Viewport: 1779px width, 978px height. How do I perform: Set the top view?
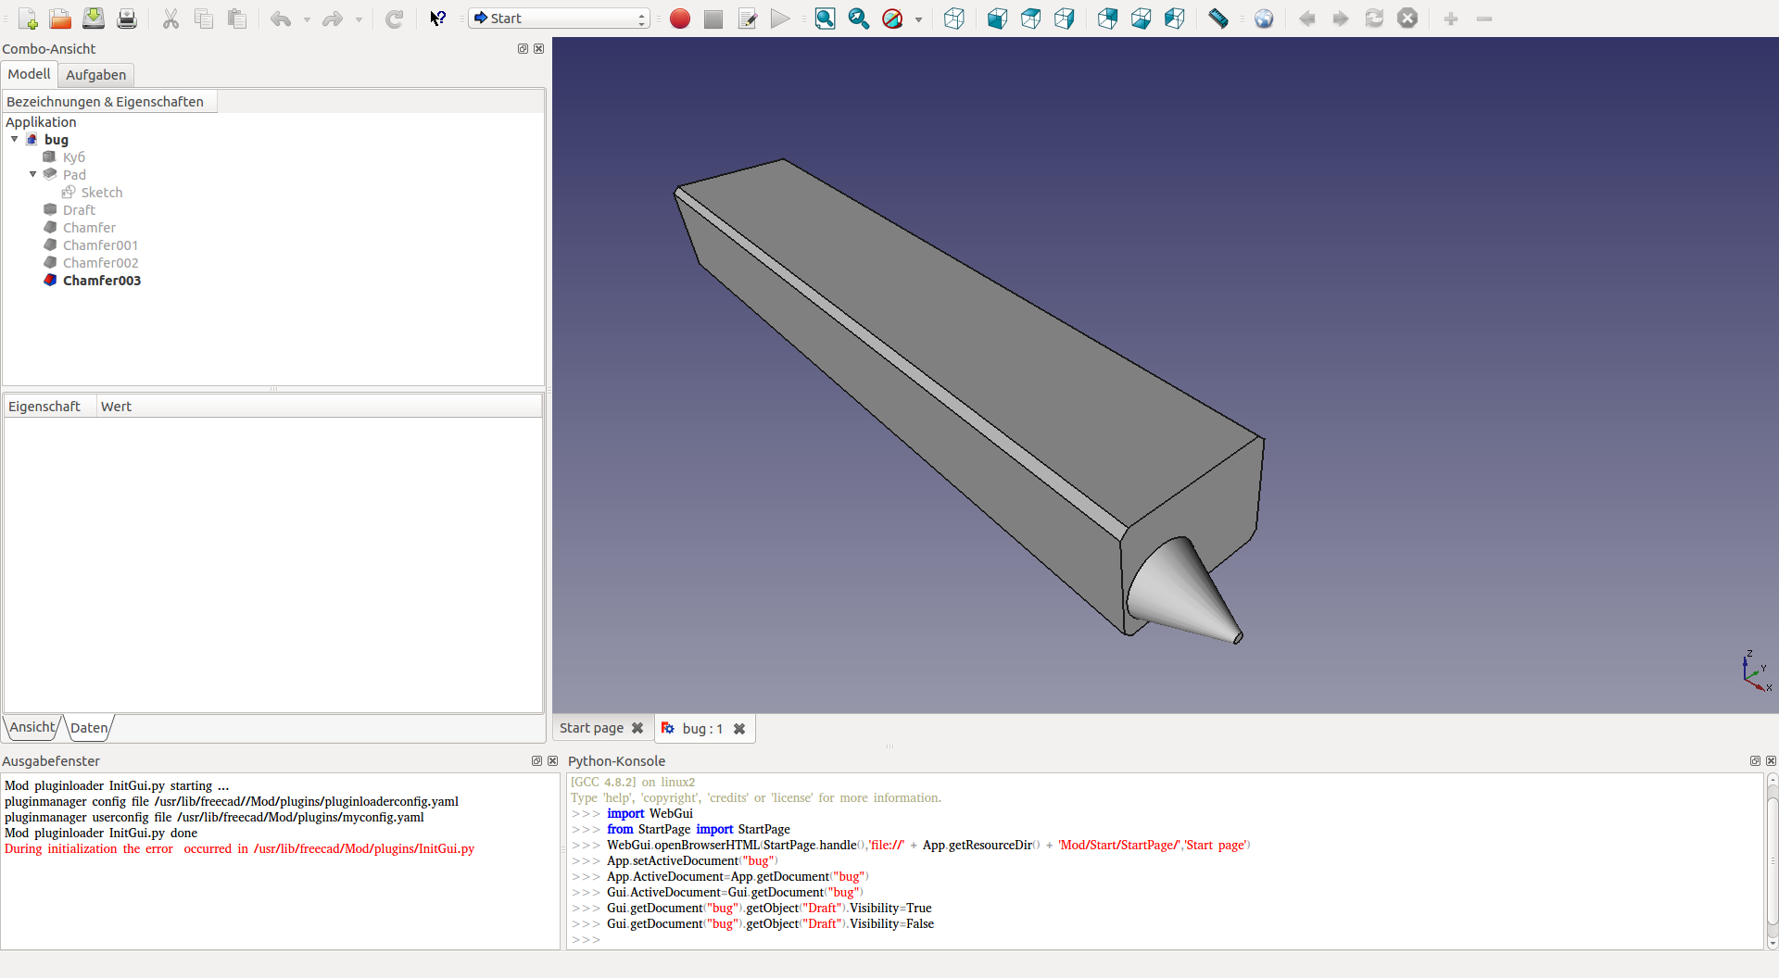coord(1031,19)
